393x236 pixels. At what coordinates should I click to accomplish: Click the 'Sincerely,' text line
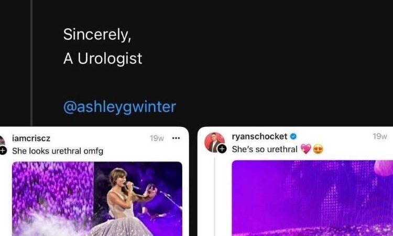[97, 35]
